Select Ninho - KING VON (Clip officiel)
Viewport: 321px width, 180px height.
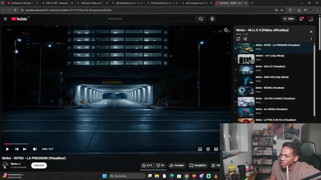274,80
